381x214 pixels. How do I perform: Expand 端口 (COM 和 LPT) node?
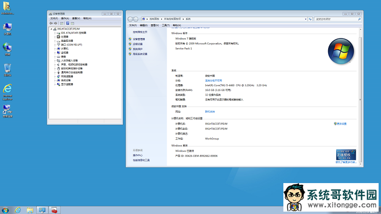55,45
